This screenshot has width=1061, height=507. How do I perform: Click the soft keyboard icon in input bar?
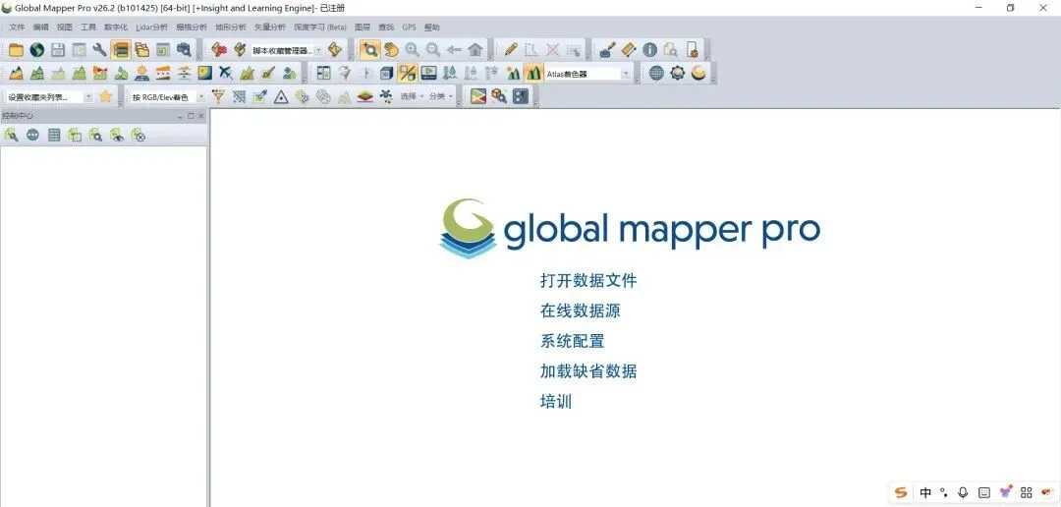984,493
